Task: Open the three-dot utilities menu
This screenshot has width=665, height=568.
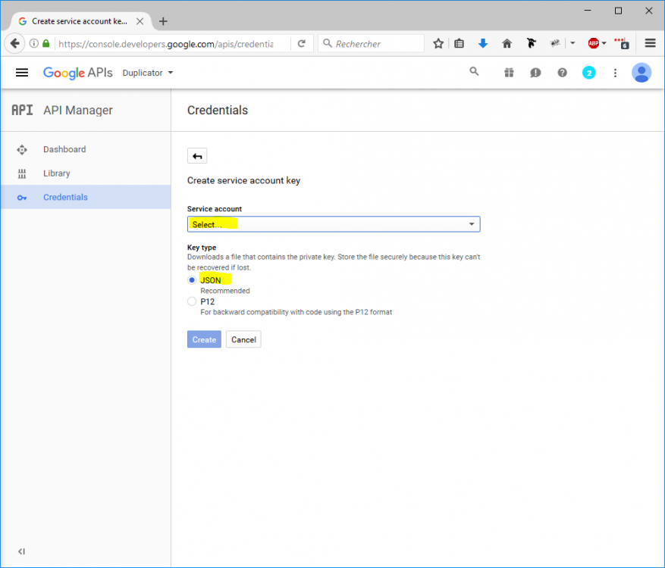Action: click(615, 73)
